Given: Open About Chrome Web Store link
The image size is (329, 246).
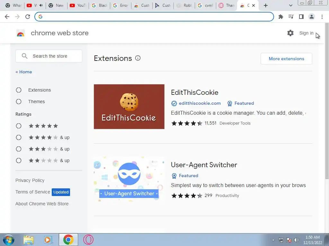Looking at the screenshot, I should [x=42, y=204].
